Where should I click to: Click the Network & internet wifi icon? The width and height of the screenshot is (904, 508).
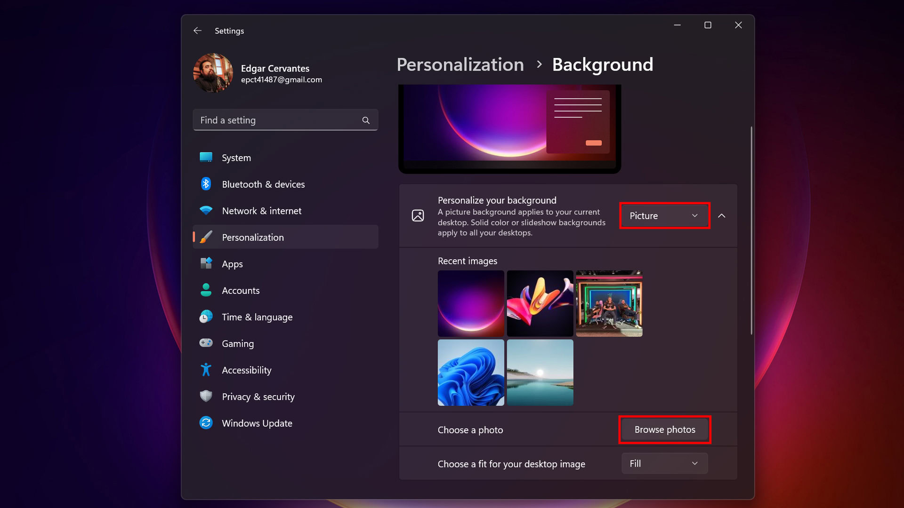[x=206, y=211]
